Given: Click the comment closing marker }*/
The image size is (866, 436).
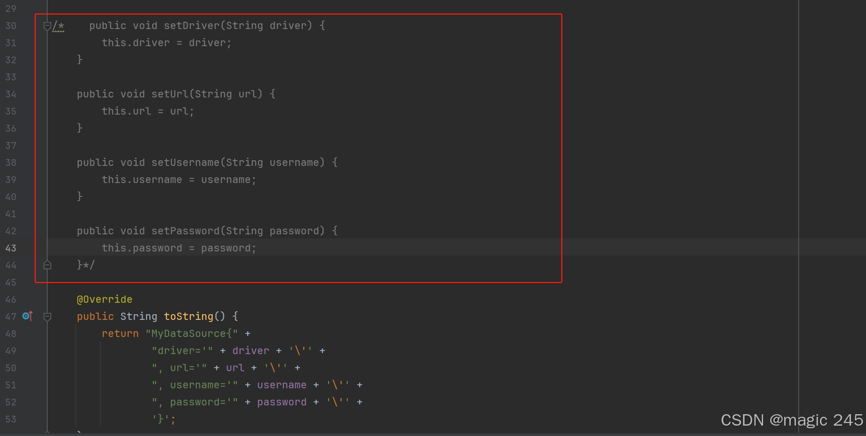Looking at the screenshot, I should [x=86, y=265].
